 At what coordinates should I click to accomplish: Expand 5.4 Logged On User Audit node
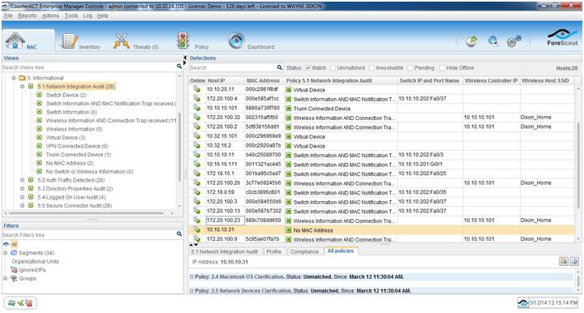pyautogui.click(x=22, y=197)
